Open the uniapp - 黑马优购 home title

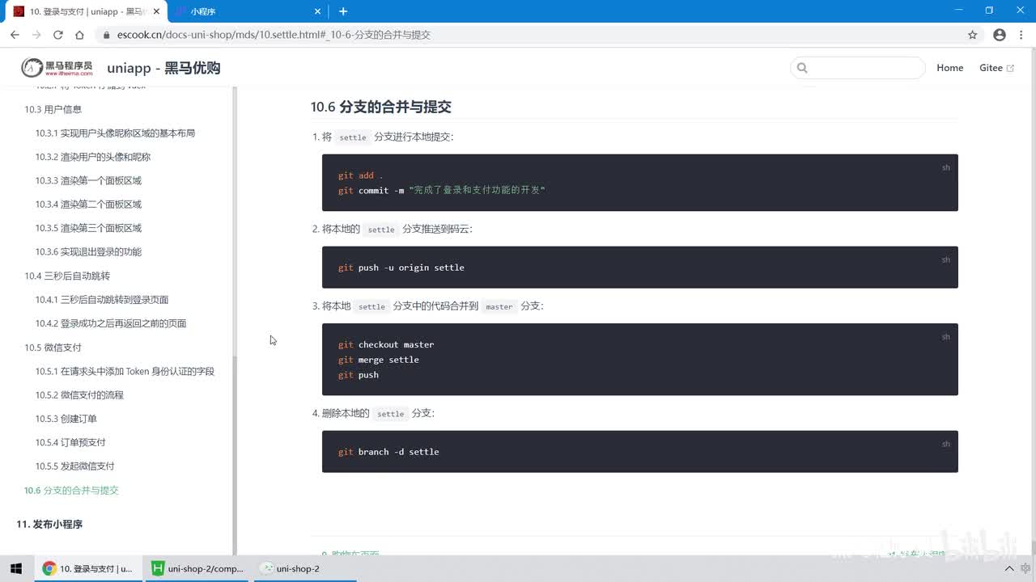coord(163,68)
